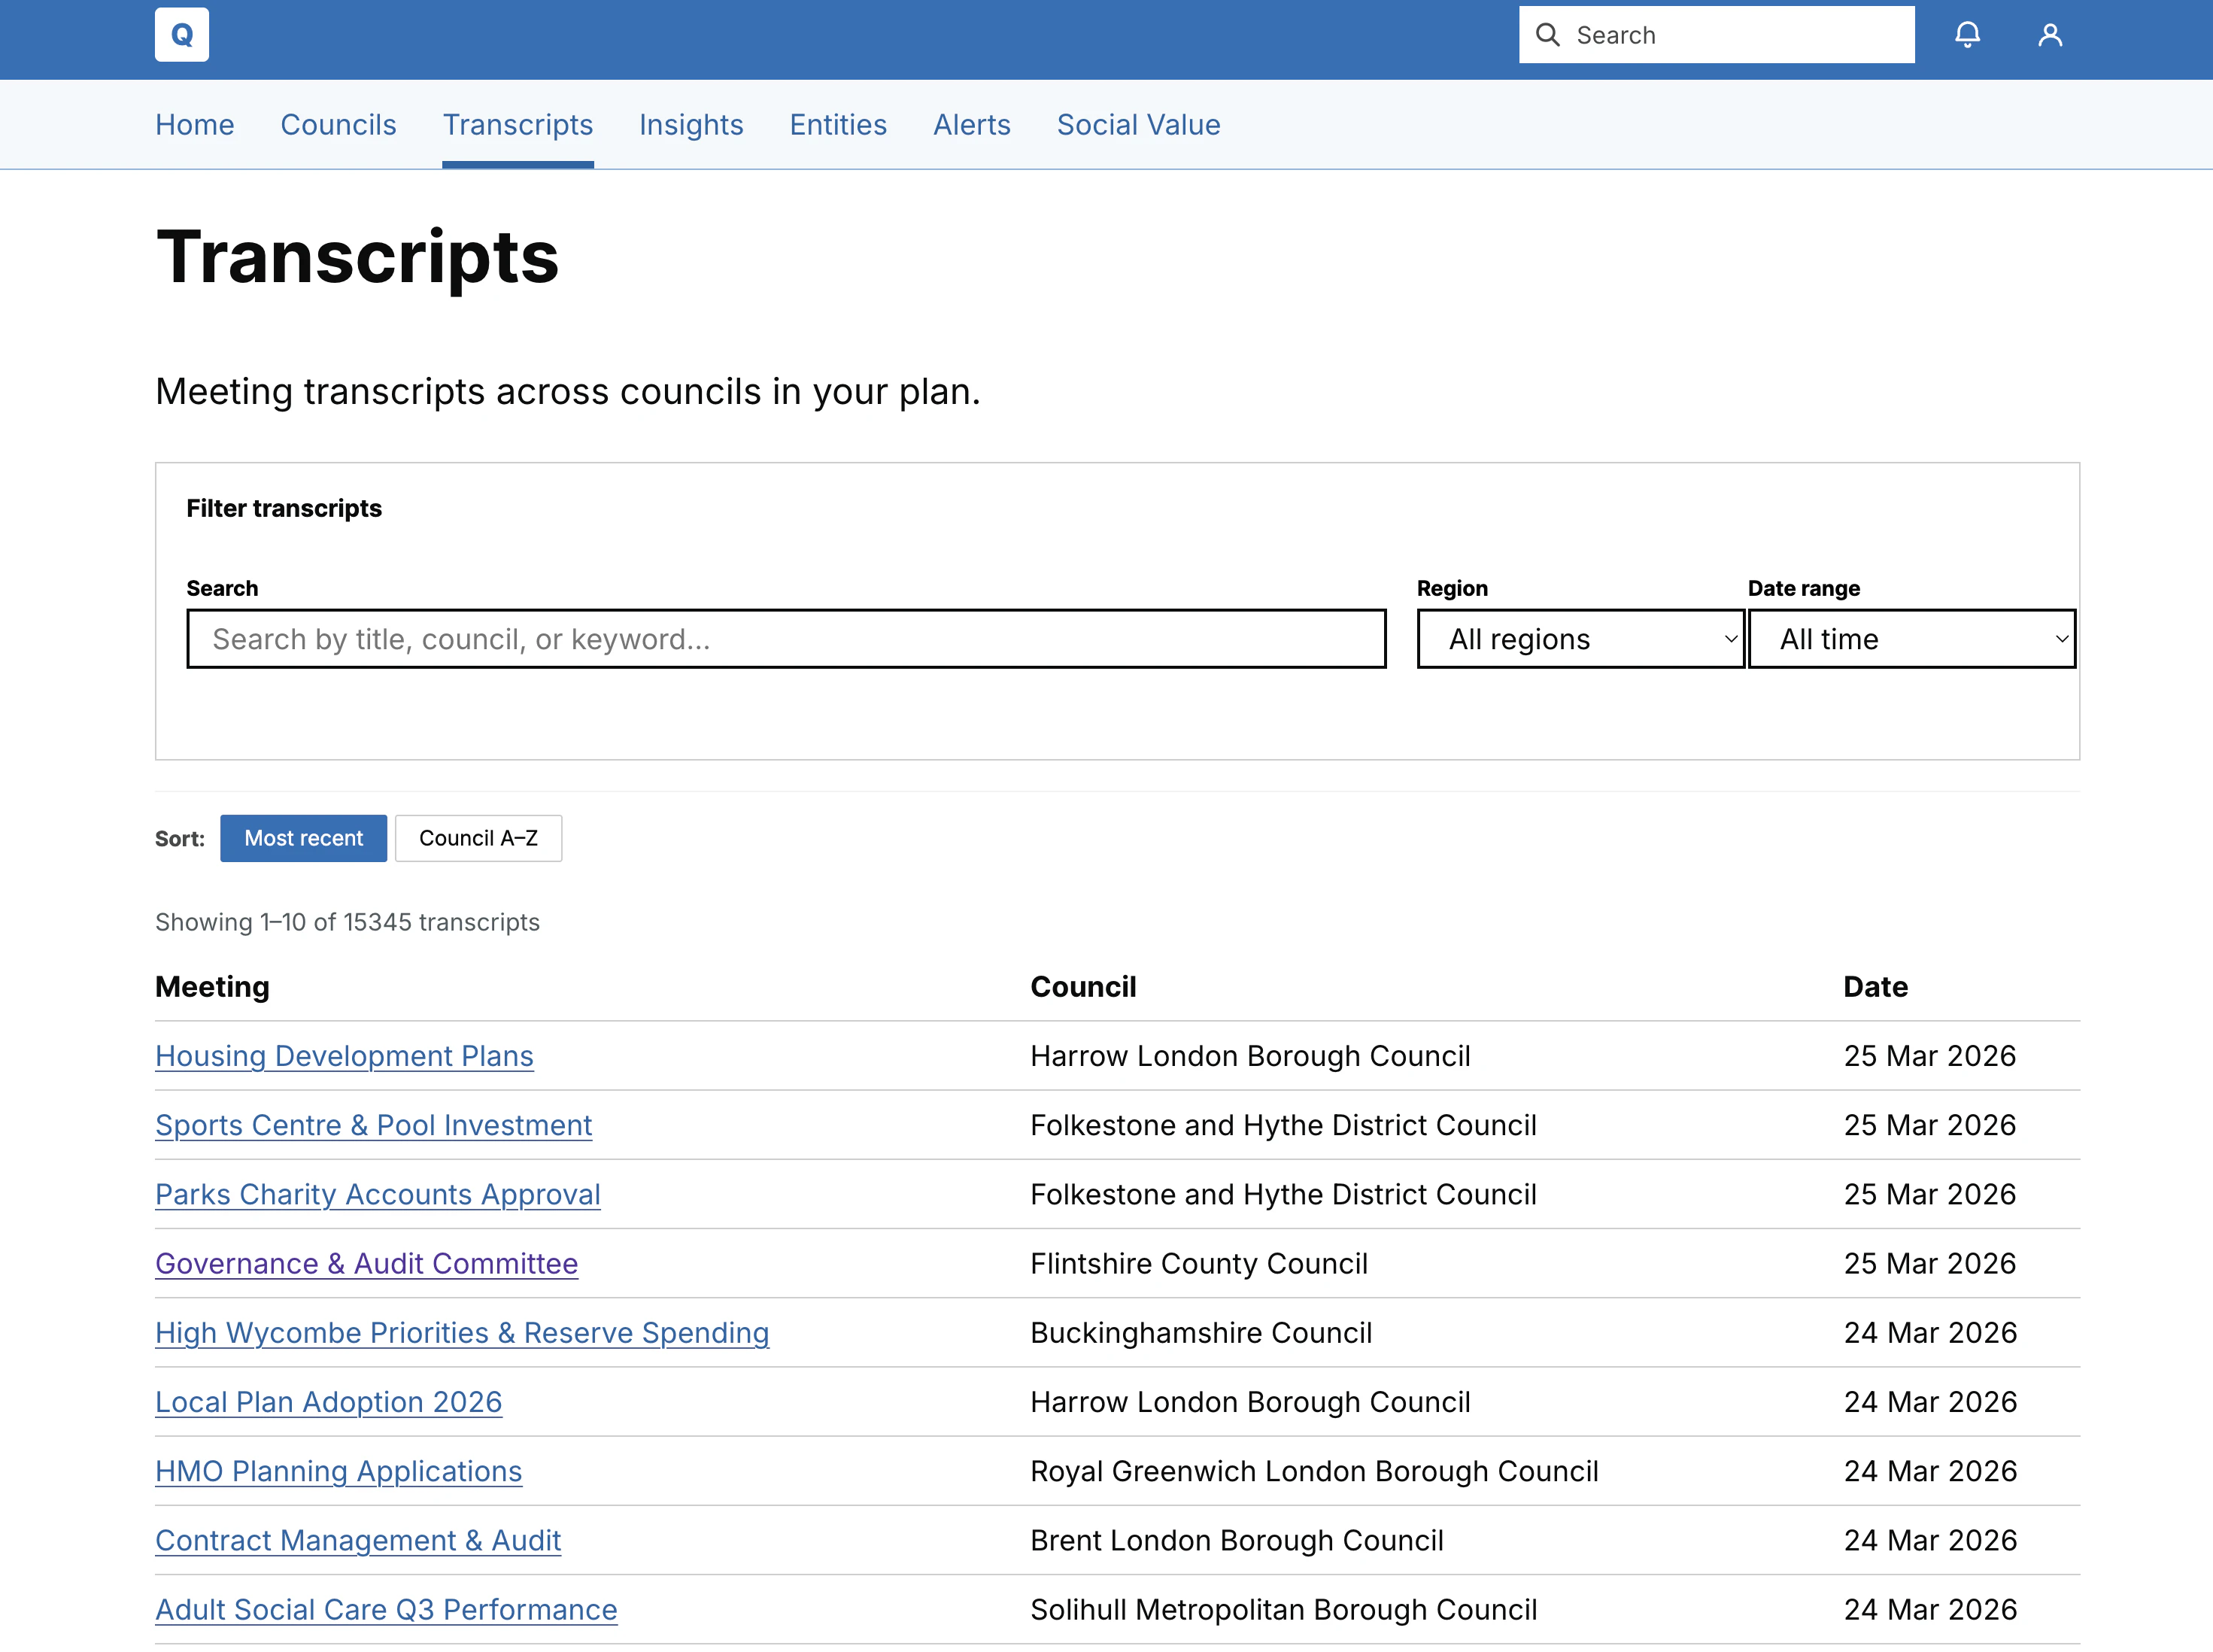Open HMO Planning Applications transcript

click(x=338, y=1471)
